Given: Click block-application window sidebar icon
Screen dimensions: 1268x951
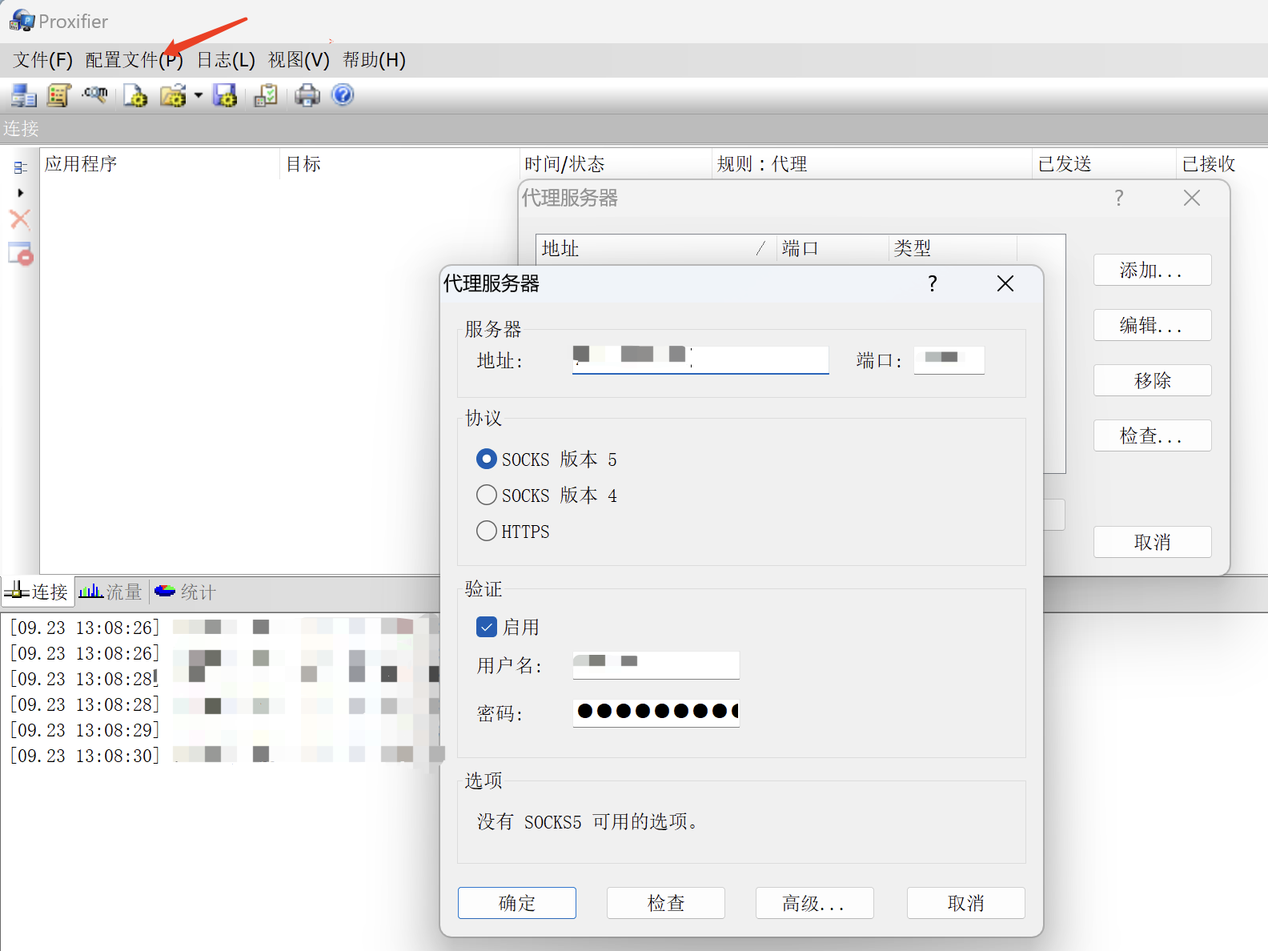Looking at the screenshot, I should pos(21,254).
